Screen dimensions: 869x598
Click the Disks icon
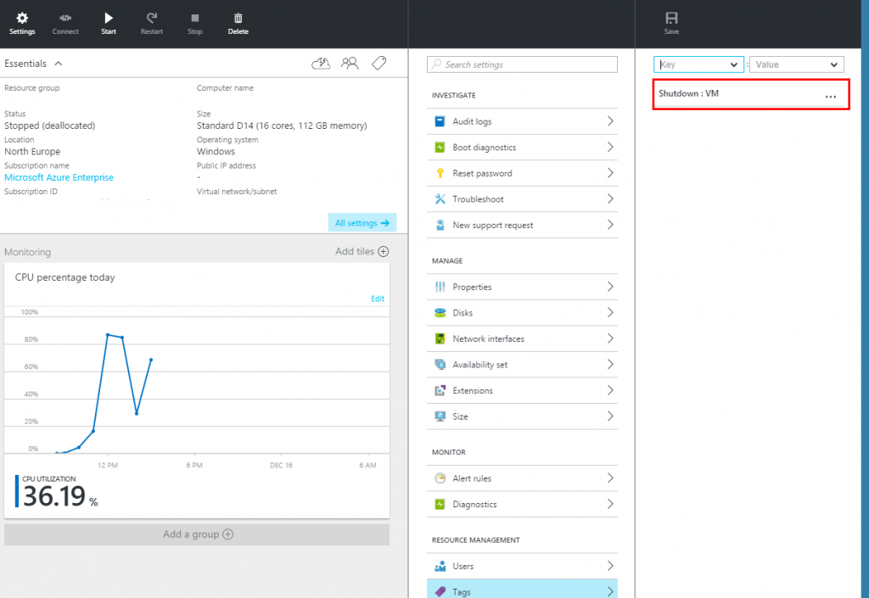(x=440, y=313)
